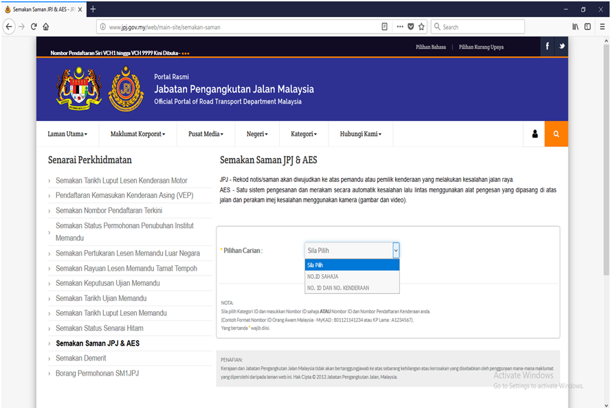Select Semakan Saman JPJ & AES sidebar link
This screenshot has height=408, width=611.
pos(98,343)
